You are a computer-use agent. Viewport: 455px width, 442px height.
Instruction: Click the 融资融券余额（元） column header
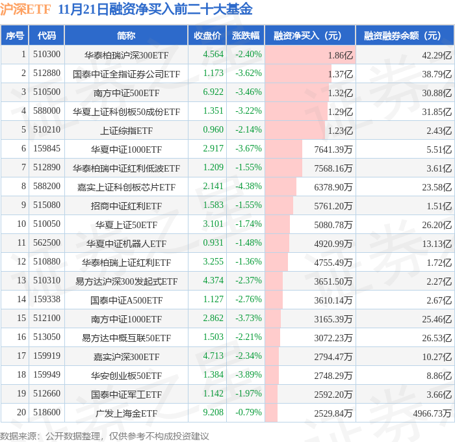point(405,35)
